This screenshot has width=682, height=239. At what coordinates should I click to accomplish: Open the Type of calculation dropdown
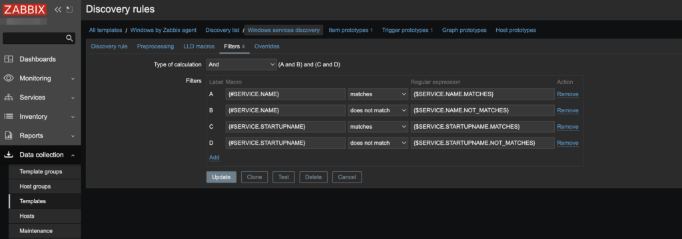pyautogui.click(x=241, y=64)
